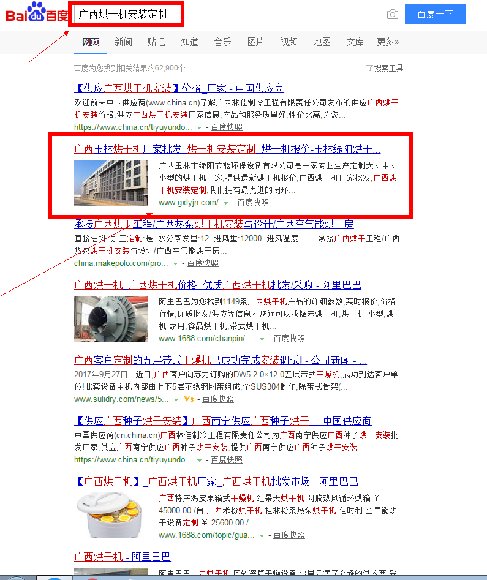
Task: Expand dropdown arrow after www.1688.com/topic URL
Action: [x=262, y=536]
